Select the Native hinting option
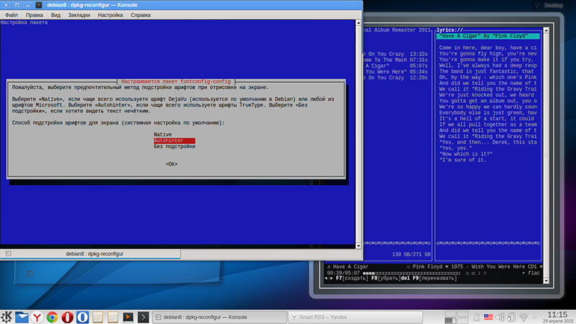This screenshot has width=576, height=324. click(163, 135)
